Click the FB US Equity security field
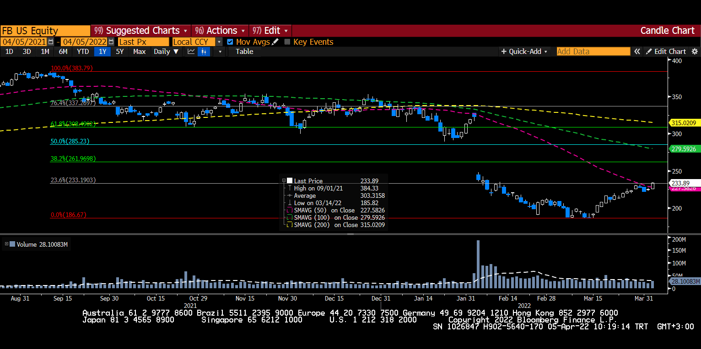This screenshot has height=349, width=701. (45, 31)
